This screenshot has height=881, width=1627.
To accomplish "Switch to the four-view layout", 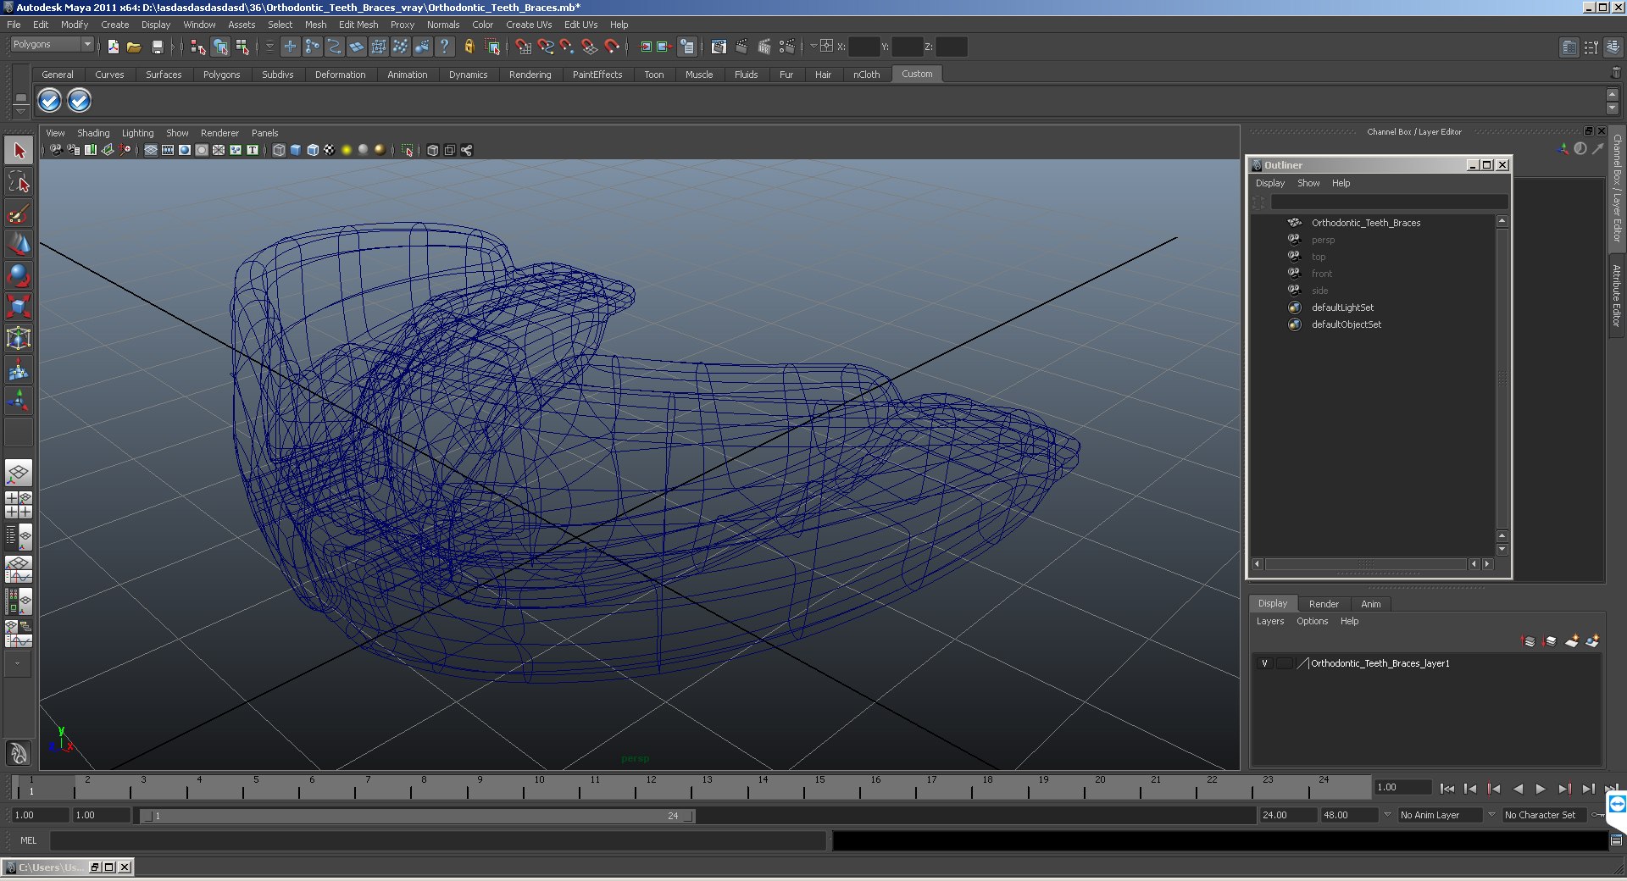I will click(x=19, y=505).
